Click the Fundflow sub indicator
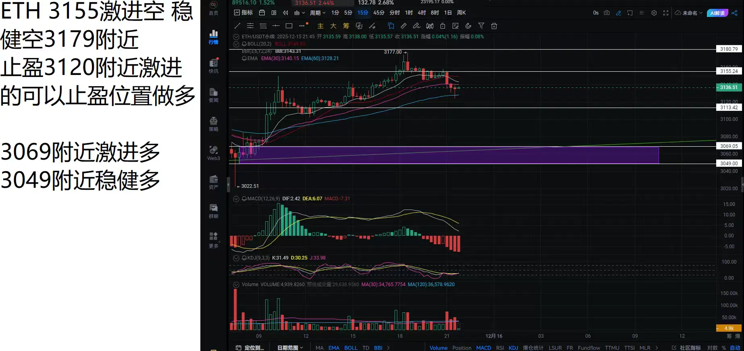Viewport: 744px width, 351px height. (x=589, y=348)
